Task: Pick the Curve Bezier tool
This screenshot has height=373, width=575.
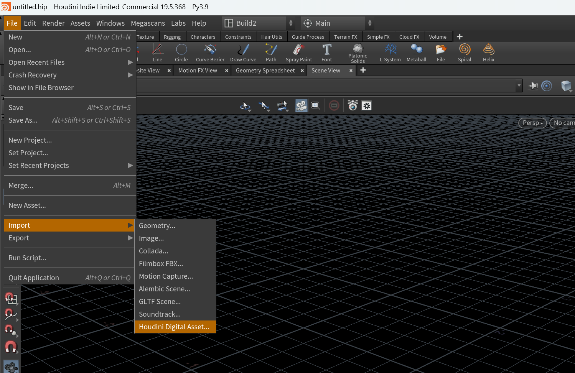Action: [x=210, y=53]
